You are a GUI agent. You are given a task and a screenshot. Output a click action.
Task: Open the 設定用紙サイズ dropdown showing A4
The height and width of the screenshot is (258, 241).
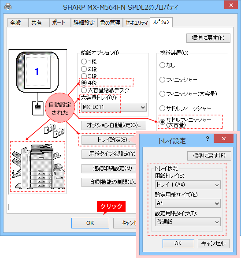point(188,203)
